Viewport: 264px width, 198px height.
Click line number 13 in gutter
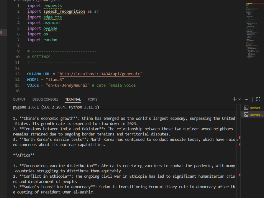pyautogui.click(x=17, y=74)
